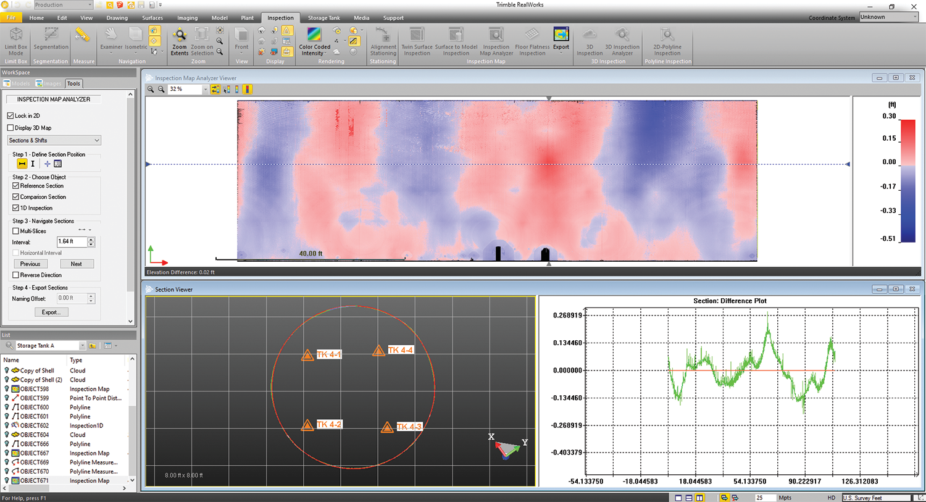Image resolution: width=926 pixels, height=502 pixels.
Task: Uncheck the Lock in 2D checkbox
Action: (10, 116)
